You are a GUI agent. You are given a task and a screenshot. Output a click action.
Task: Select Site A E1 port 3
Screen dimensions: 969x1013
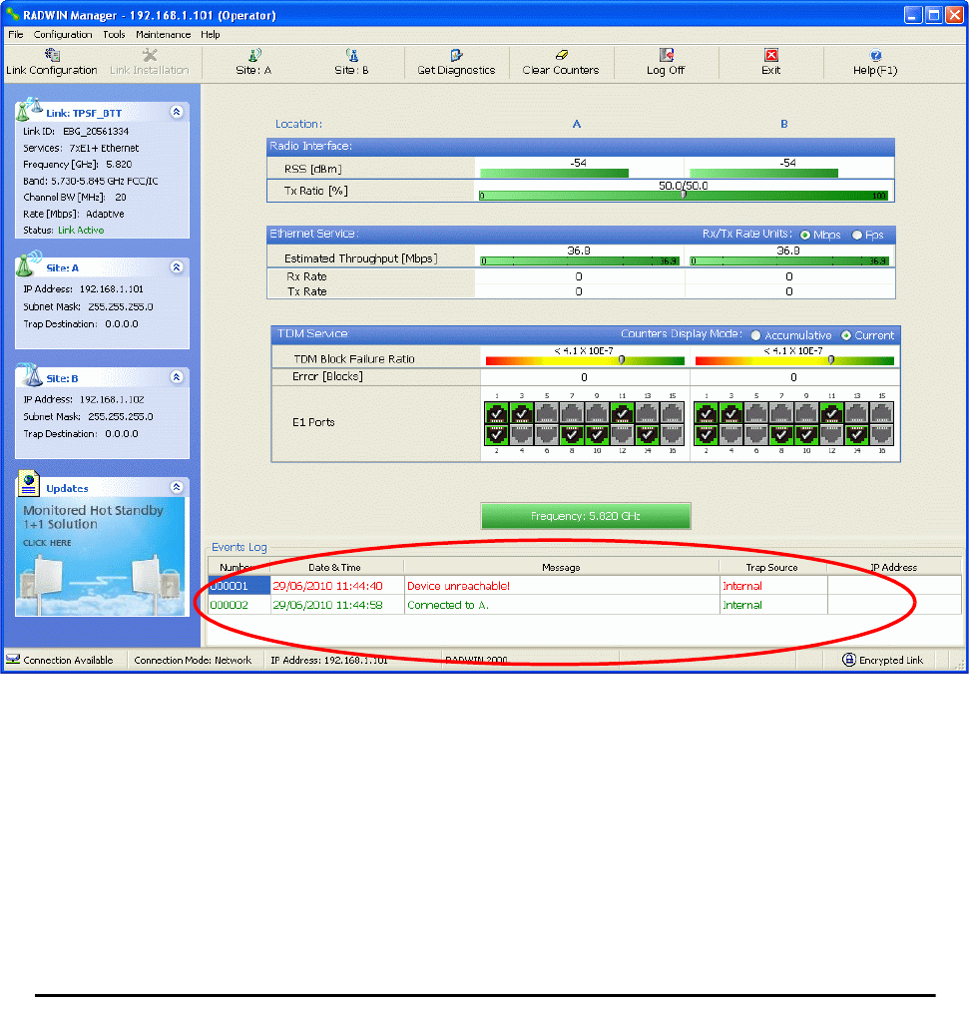point(522,413)
